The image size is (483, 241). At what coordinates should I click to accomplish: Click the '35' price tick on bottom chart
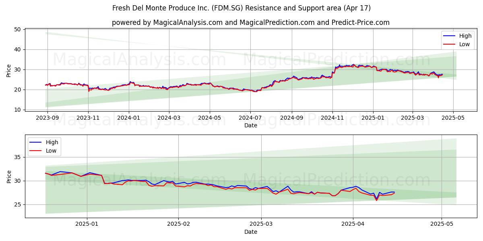tap(18, 157)
